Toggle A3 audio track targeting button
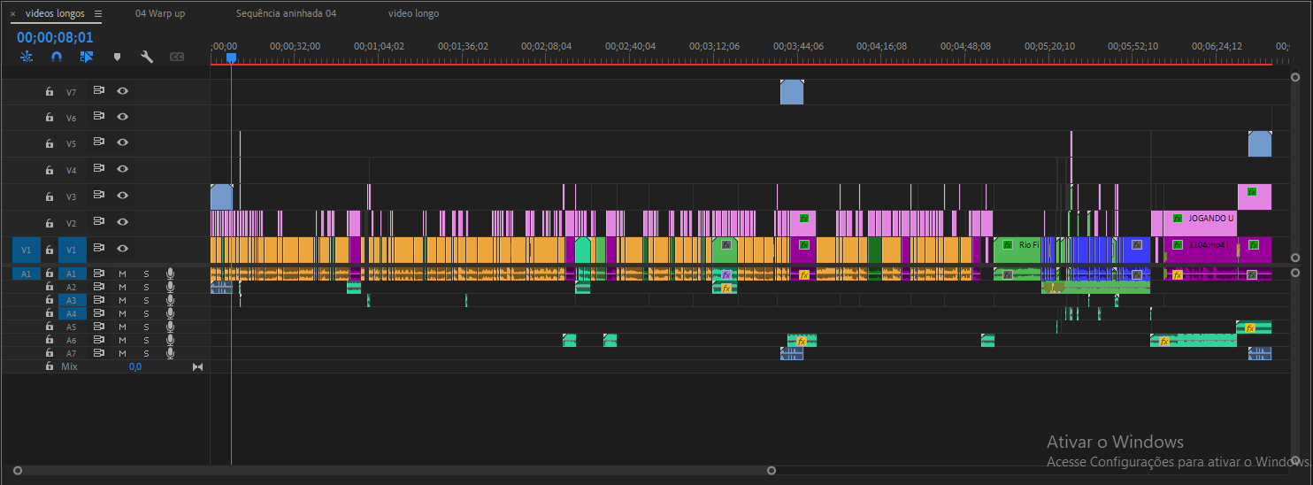 [72, 300]
